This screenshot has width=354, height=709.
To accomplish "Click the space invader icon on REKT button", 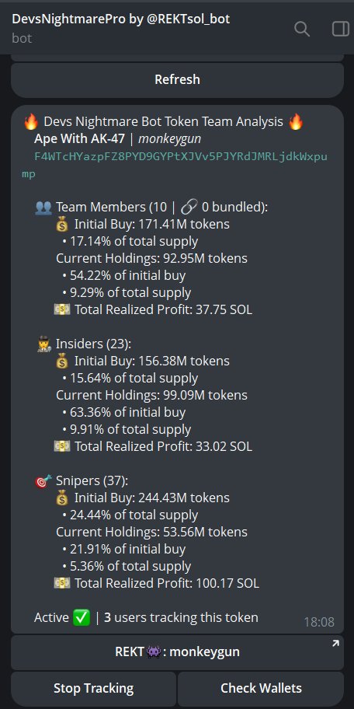I will [154, 652].
